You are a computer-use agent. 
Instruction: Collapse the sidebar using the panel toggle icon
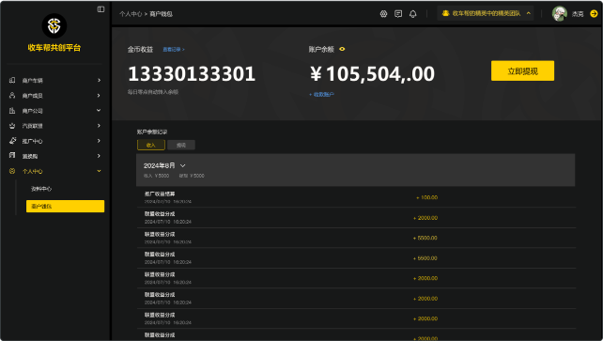(x=100, y=9)
